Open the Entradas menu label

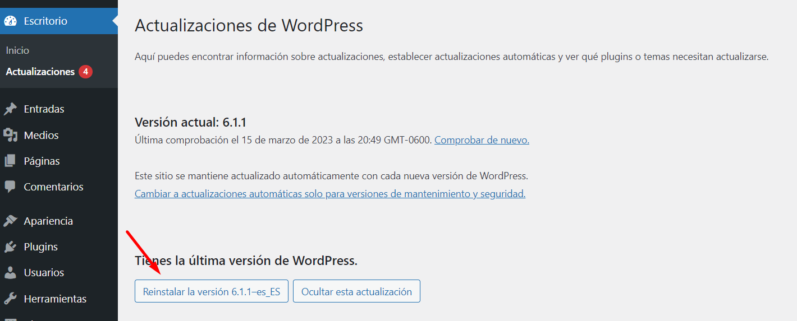point(44,109)
